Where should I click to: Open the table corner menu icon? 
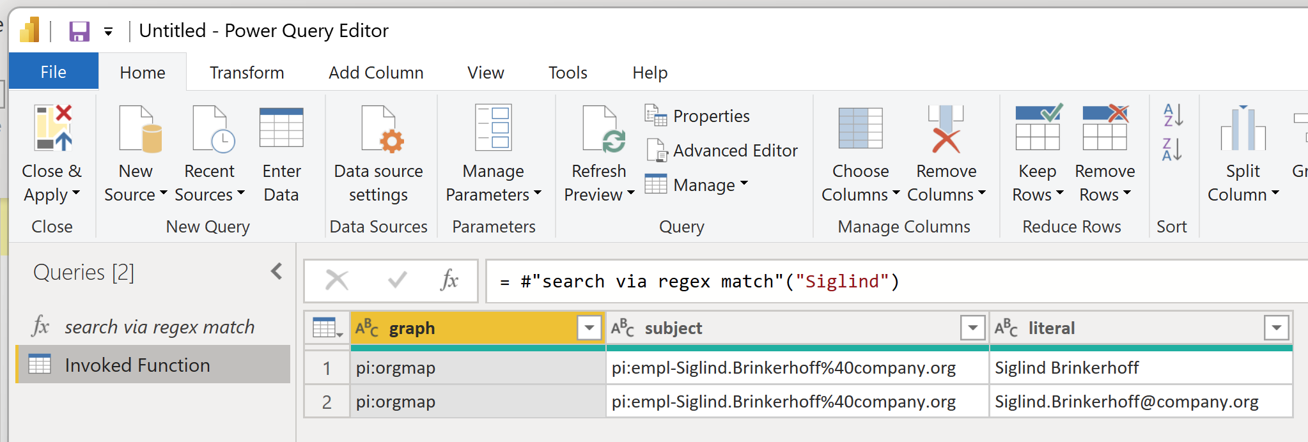[x=327, y=328]
